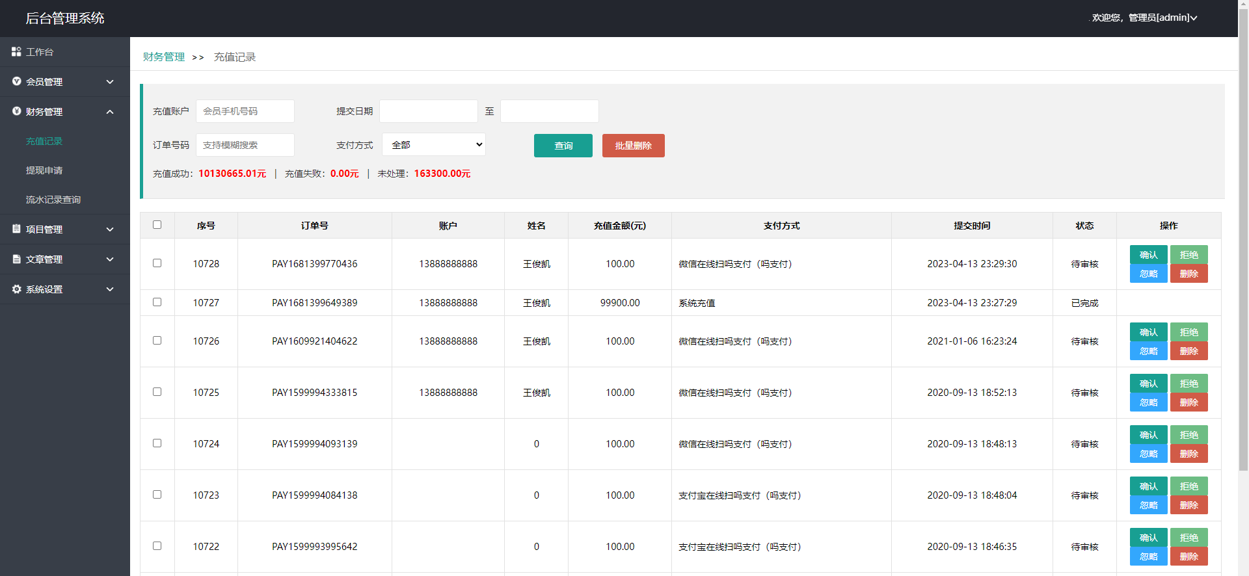Click the 后台管理系统 title

point(65,18)
